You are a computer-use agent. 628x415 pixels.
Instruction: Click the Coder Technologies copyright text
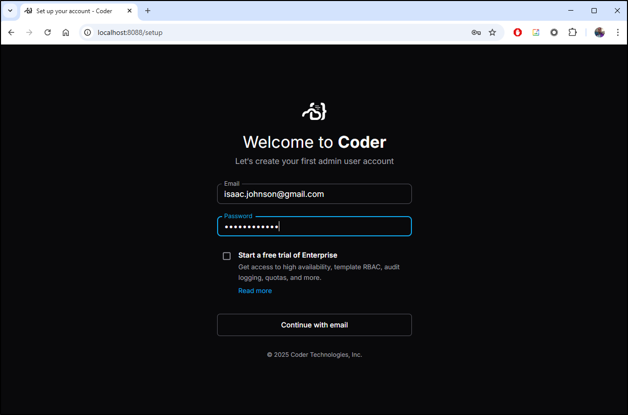click(314, 355)
